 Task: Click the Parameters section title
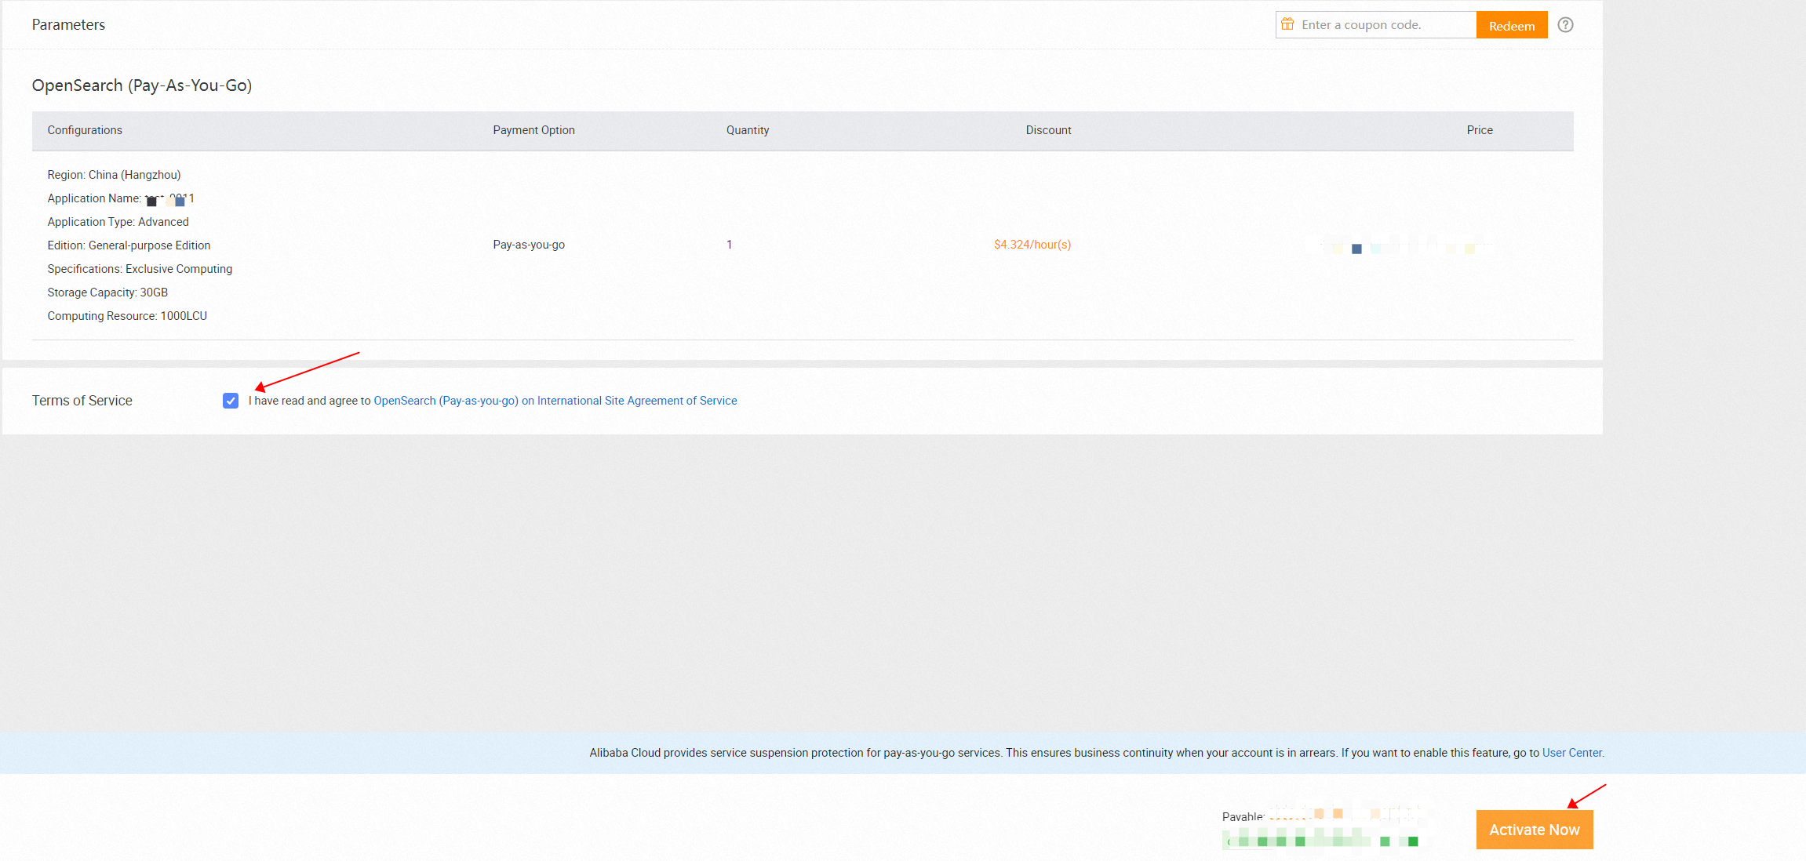pyautogui.click(x=68, y=25)
